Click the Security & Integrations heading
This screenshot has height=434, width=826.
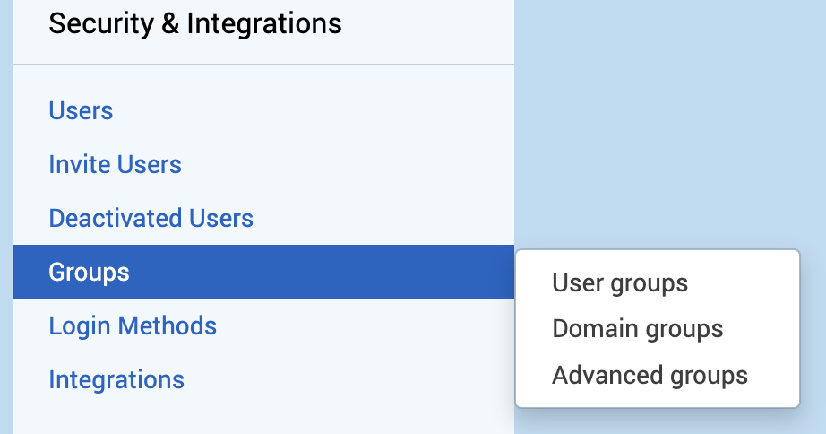(195, 23)
